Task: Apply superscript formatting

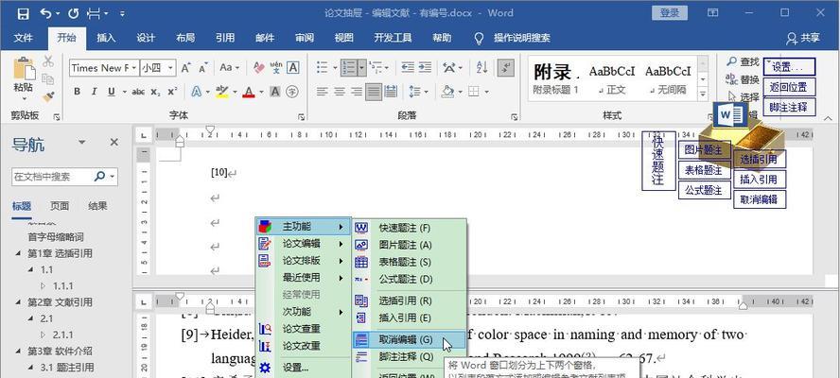Action: point(172,92)
